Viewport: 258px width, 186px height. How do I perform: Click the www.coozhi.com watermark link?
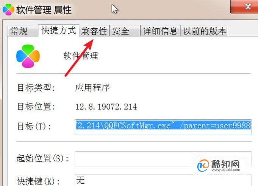[x=226, y=170]
